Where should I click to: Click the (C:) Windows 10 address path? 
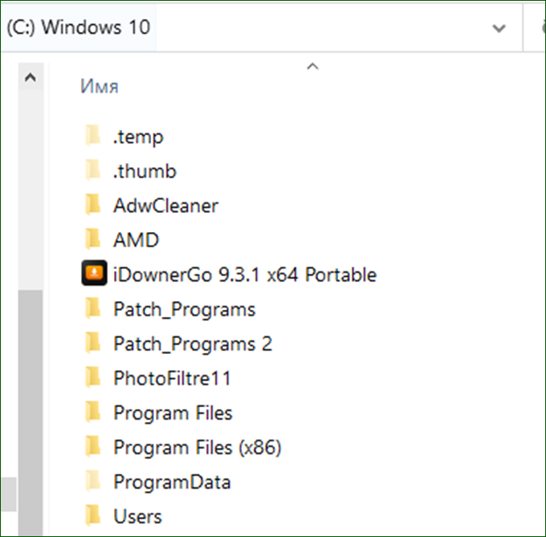click(79, 27)
